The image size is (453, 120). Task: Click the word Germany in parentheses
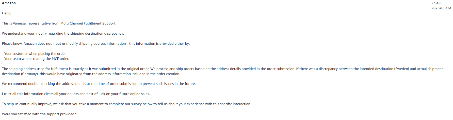[x=30, y=74]
